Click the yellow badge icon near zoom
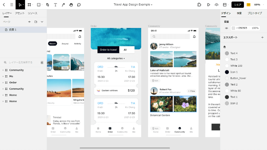Image resolution: width=267 pixels, height=150 pixels. (249, 5)
